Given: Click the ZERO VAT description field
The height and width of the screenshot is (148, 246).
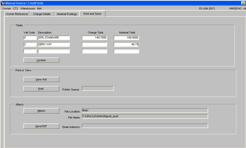Looking at the screenshot, I should (54, 44).
